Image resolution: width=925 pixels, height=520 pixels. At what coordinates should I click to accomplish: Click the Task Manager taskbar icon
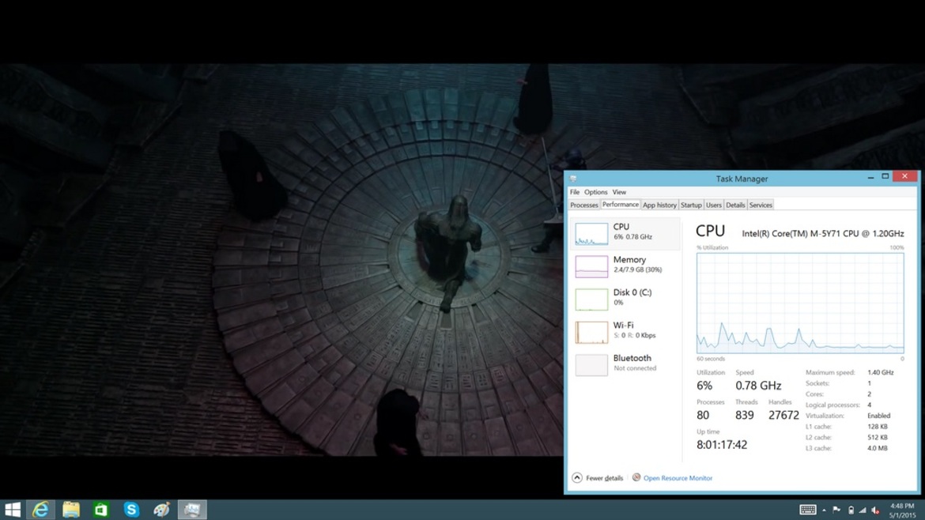[x=192, y=510]
